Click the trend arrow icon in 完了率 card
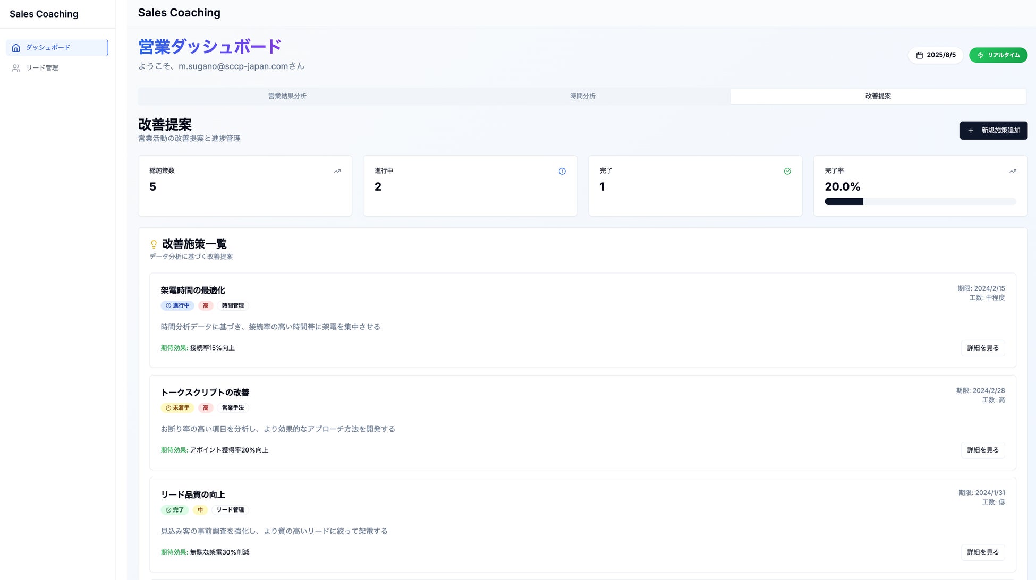 click(1013, 171)
